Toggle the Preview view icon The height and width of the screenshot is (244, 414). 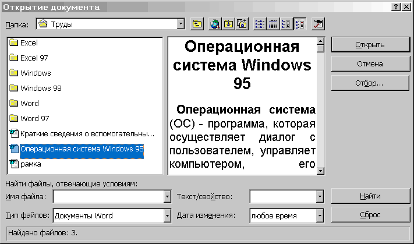click(300, 24)
